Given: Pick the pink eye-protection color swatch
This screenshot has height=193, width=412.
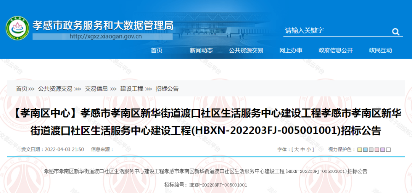Looking at the screenshot, I should [x=377, y=150].
